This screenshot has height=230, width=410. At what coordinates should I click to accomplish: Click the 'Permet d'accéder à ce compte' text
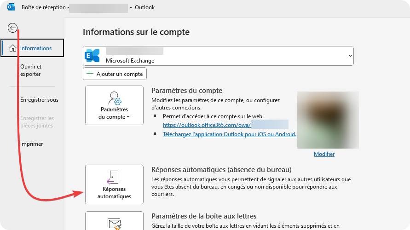[x=213, y=116]
